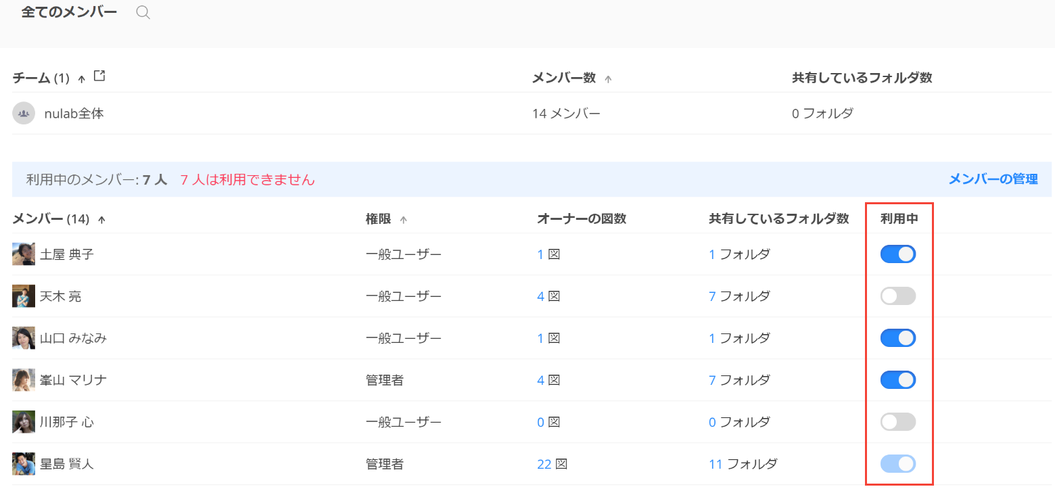Sort by 権限 column arrow

[404, 220]
